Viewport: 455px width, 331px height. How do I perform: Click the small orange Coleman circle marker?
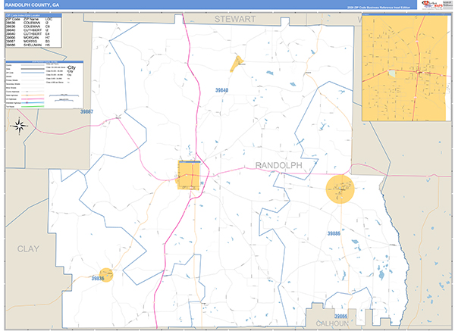(106, 275)
